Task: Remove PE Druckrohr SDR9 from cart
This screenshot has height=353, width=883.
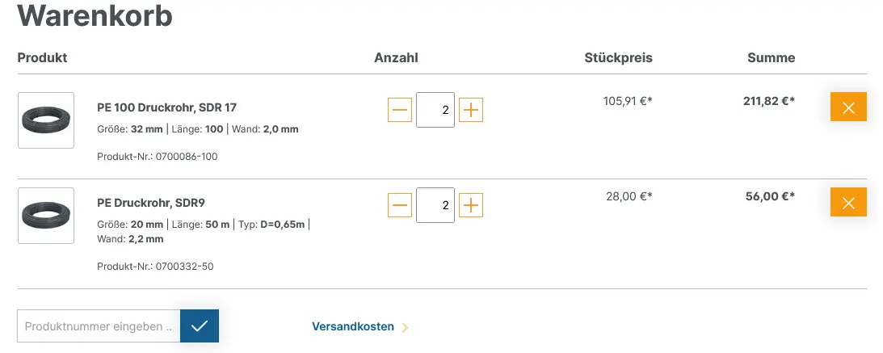Action: [x=848, y=202]
